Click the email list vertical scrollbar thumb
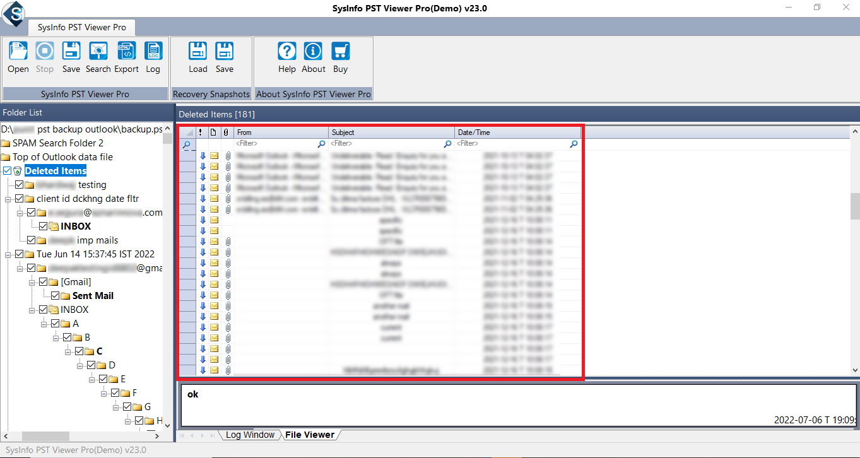860x458 pixels. click(855, 206)
